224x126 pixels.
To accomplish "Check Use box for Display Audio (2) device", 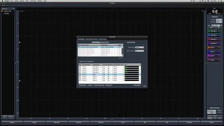I will point(79,51).
